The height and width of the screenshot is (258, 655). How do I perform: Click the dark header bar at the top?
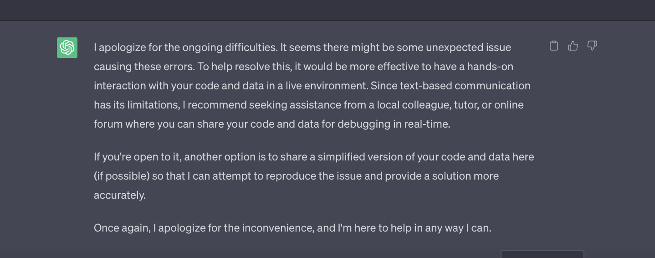[x=327, y=10]
